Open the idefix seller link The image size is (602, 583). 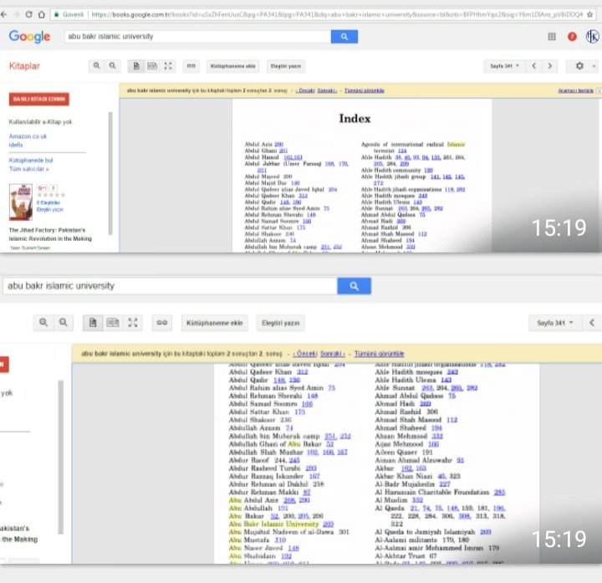16,145
